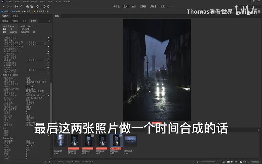Go back with the left arrow
The image size is (262, 164).
pyautogui.click(x=4, y=6)
